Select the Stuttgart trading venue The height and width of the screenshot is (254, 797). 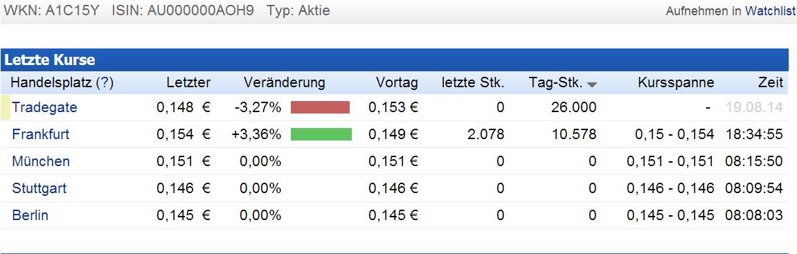coord(39,188)
